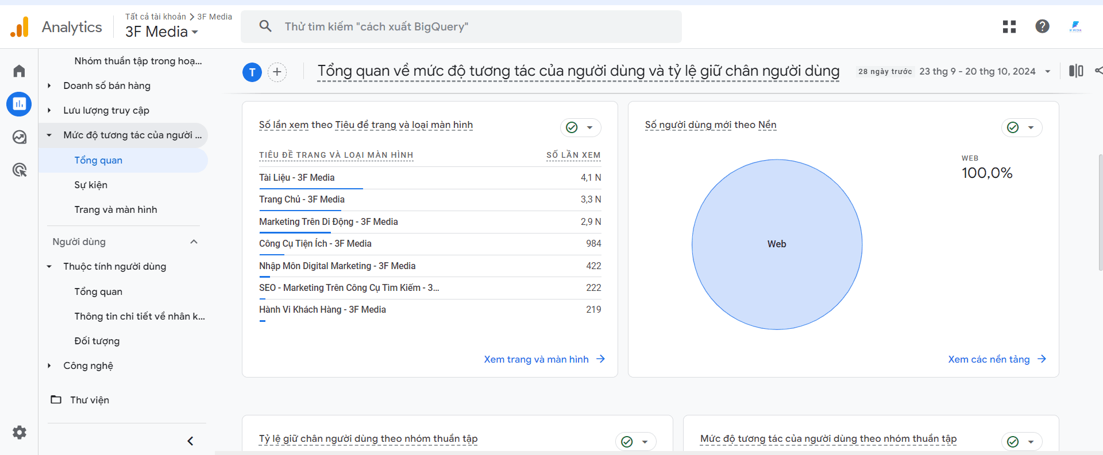Click the arrow next to Xem trang và màn hình
The image size is (1103, 455).
[x=600, y=359]
